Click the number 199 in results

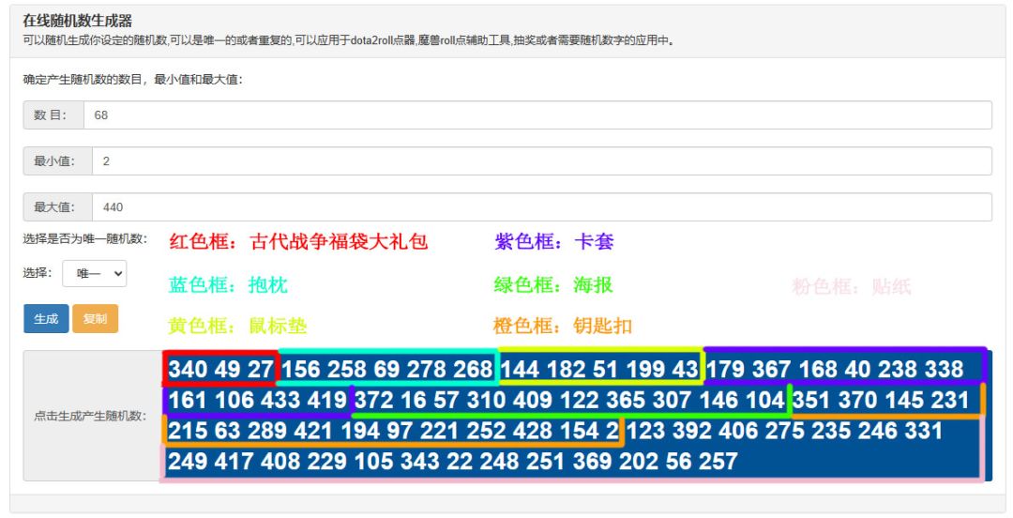(645, 369)
